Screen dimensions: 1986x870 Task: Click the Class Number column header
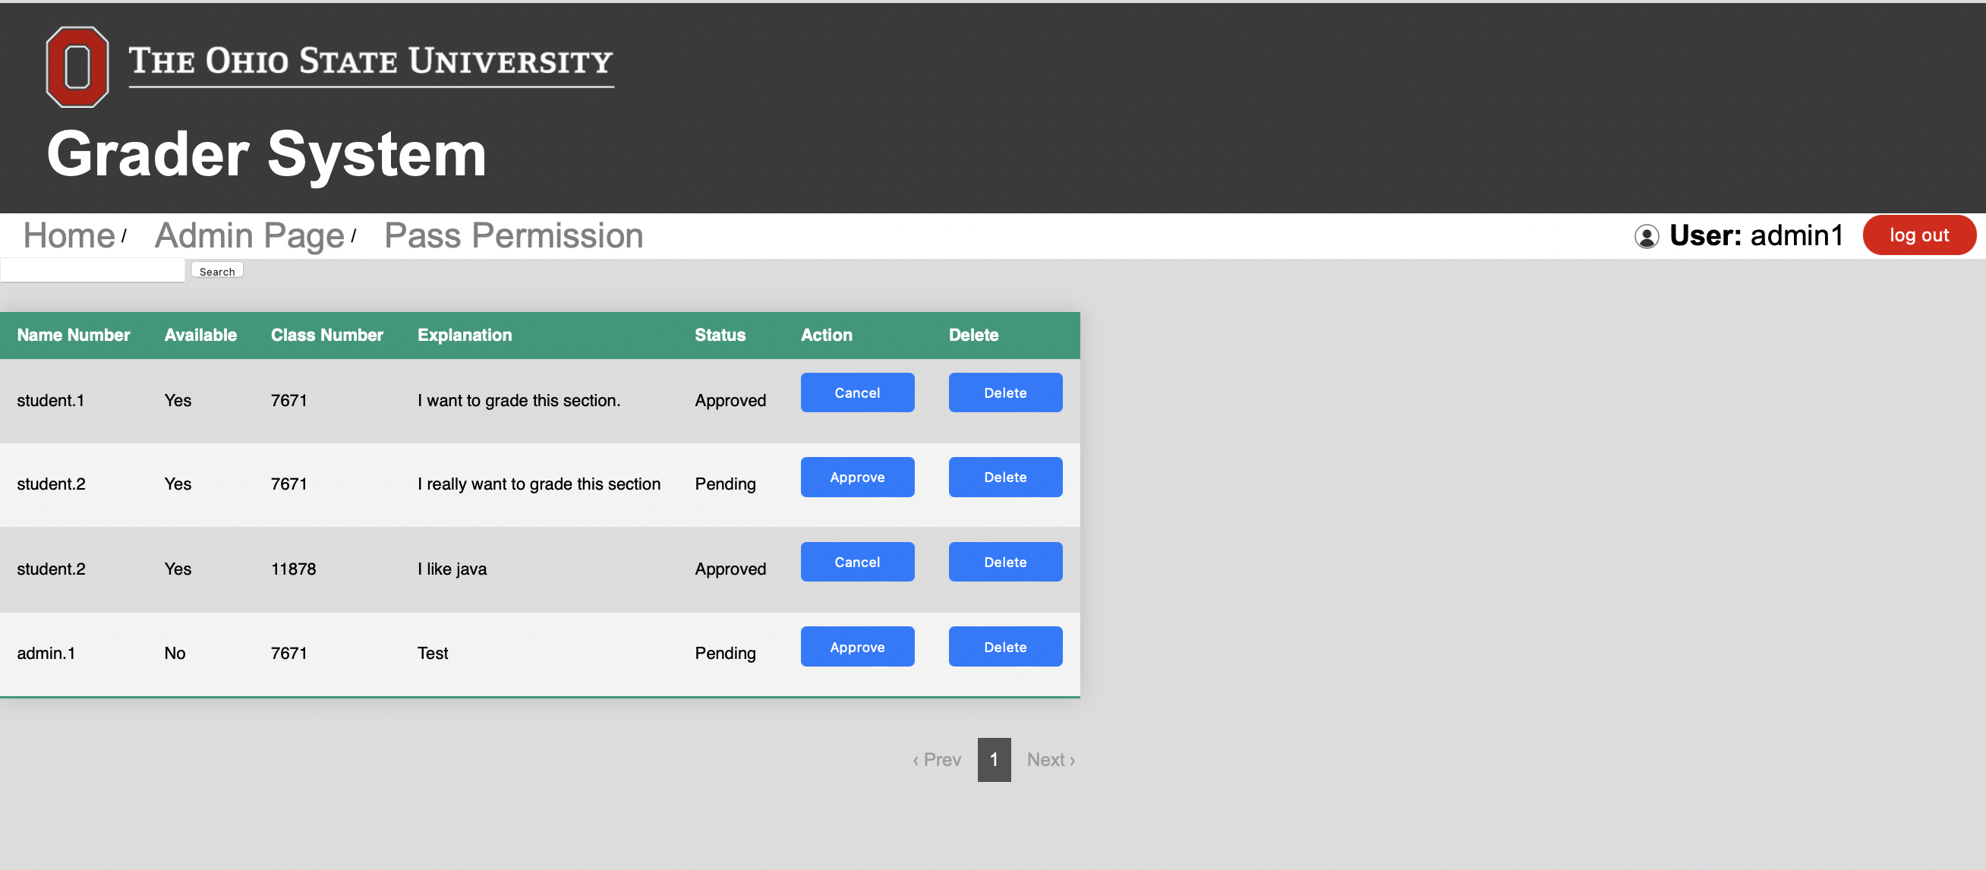[327, 335]
